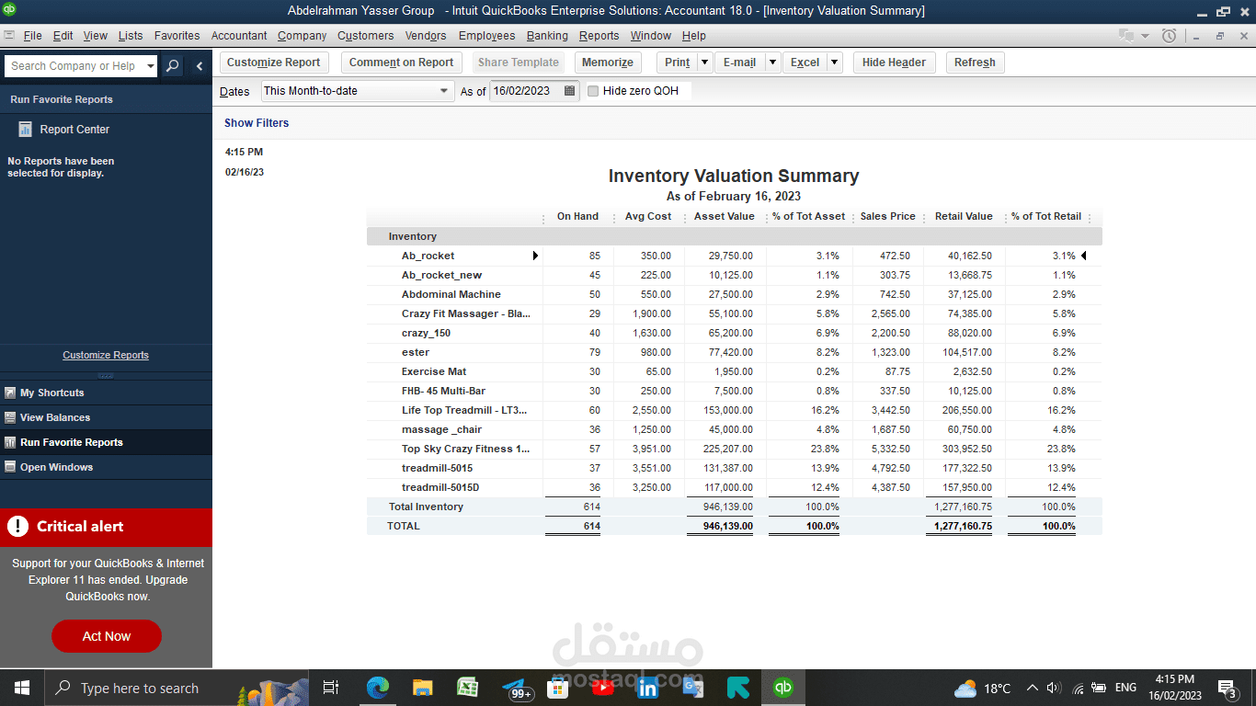Click the Memorize button
Viewport: 1256px width, 706px height.
pos(608,63)
